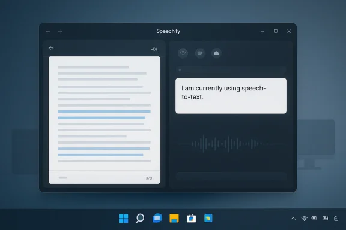Screen dimensions: 346x230
Task: Click the back arrow in Speechify title bar
Action: click(x=47, y=32)
